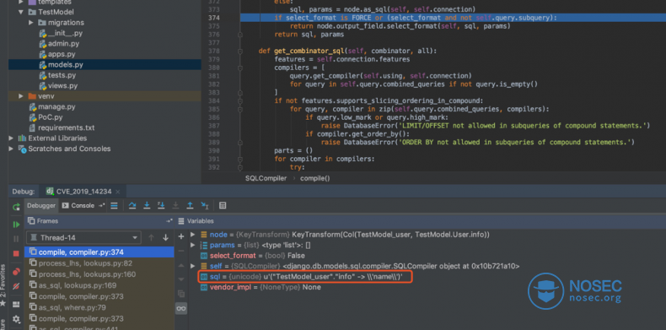Viewport: 666px width, 330px height.
Task: Step into the function
Action: tap(147, 205)
